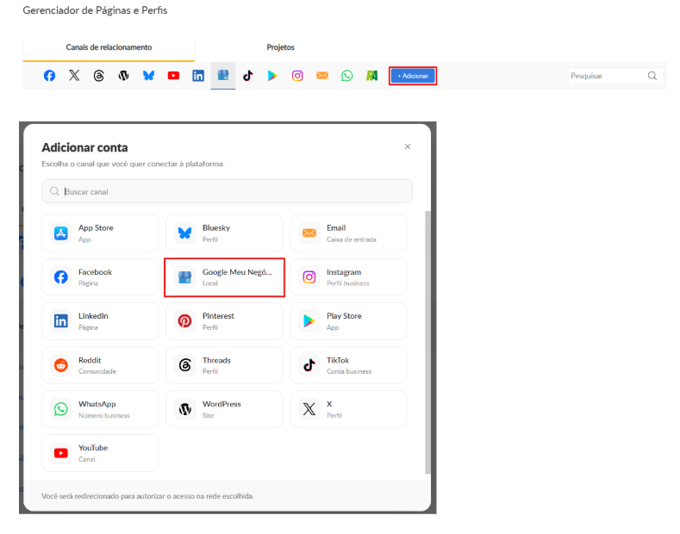Choose the YouTube Canal card
The height and width of the screenshot is (534, 680).
point(100,453)
